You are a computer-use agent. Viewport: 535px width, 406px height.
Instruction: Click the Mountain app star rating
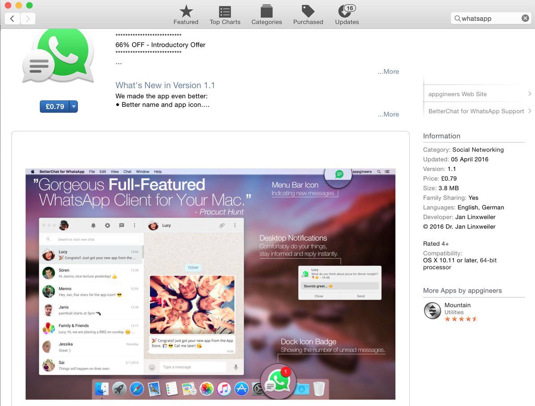coord(461,319)
